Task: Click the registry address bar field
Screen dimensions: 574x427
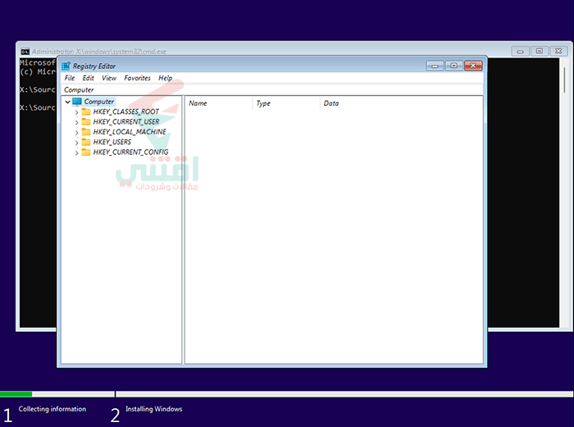Action: [272, 89]
